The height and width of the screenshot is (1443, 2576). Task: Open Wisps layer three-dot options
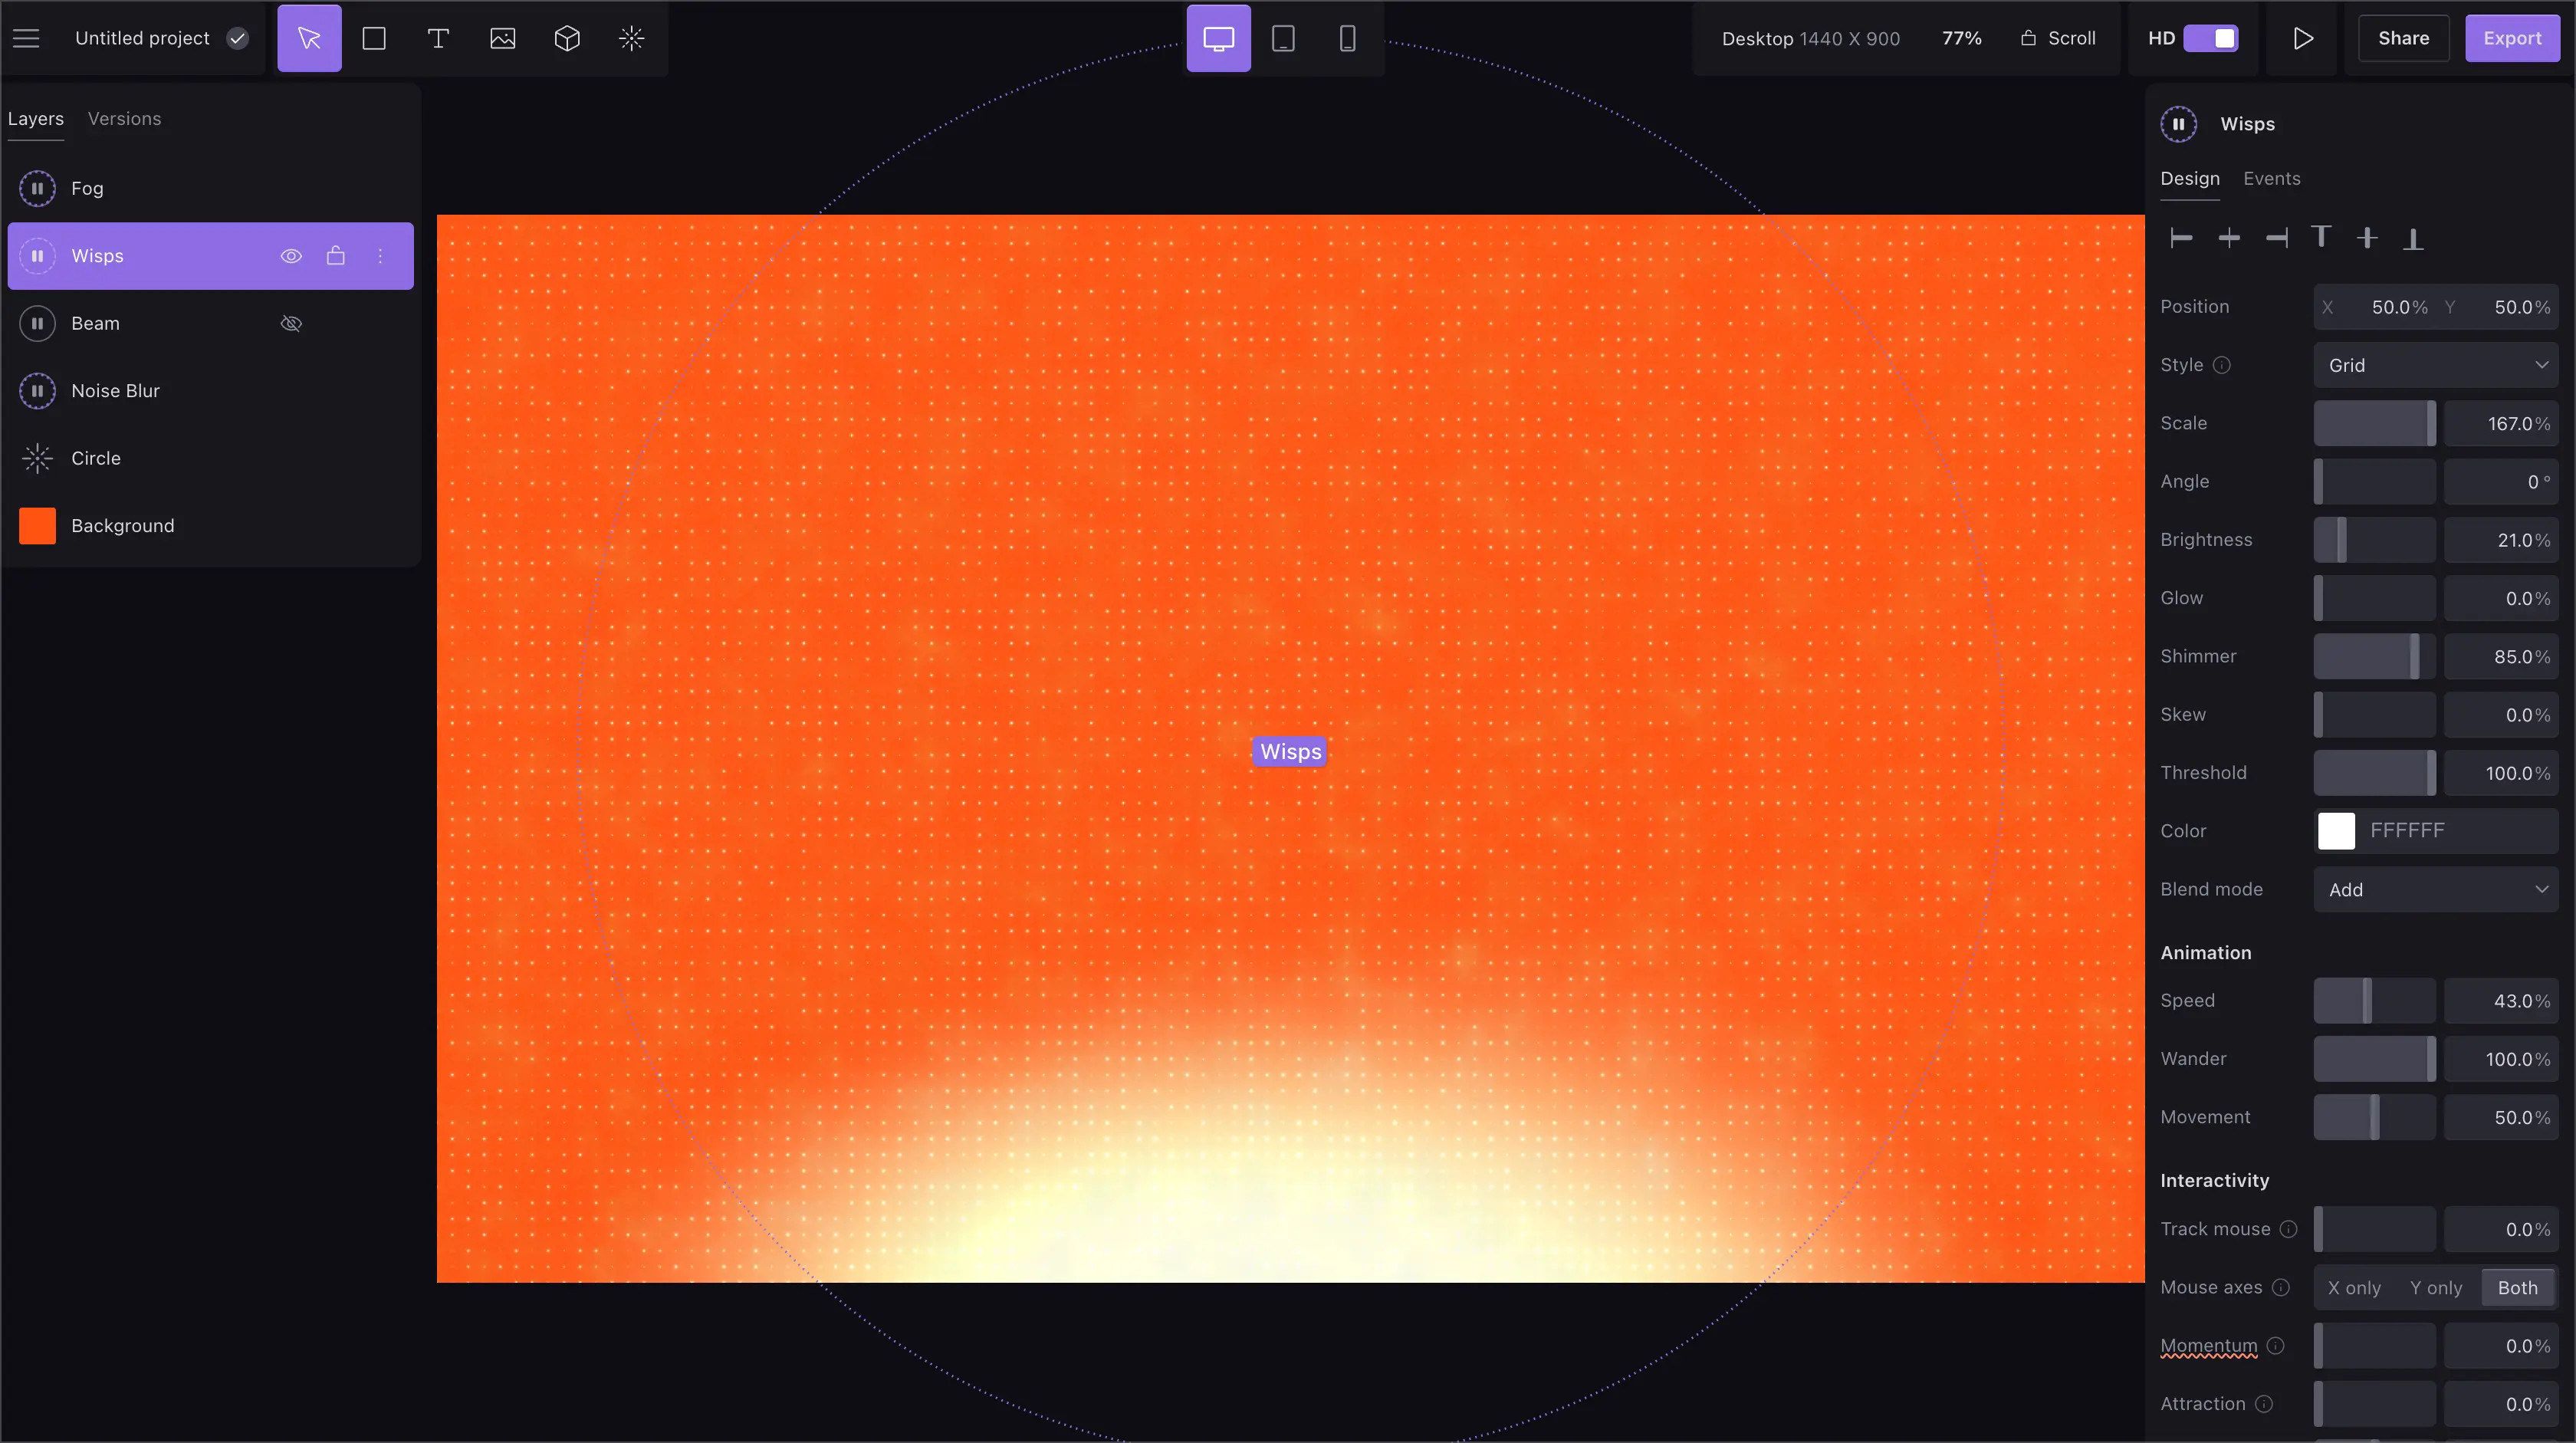380,256
